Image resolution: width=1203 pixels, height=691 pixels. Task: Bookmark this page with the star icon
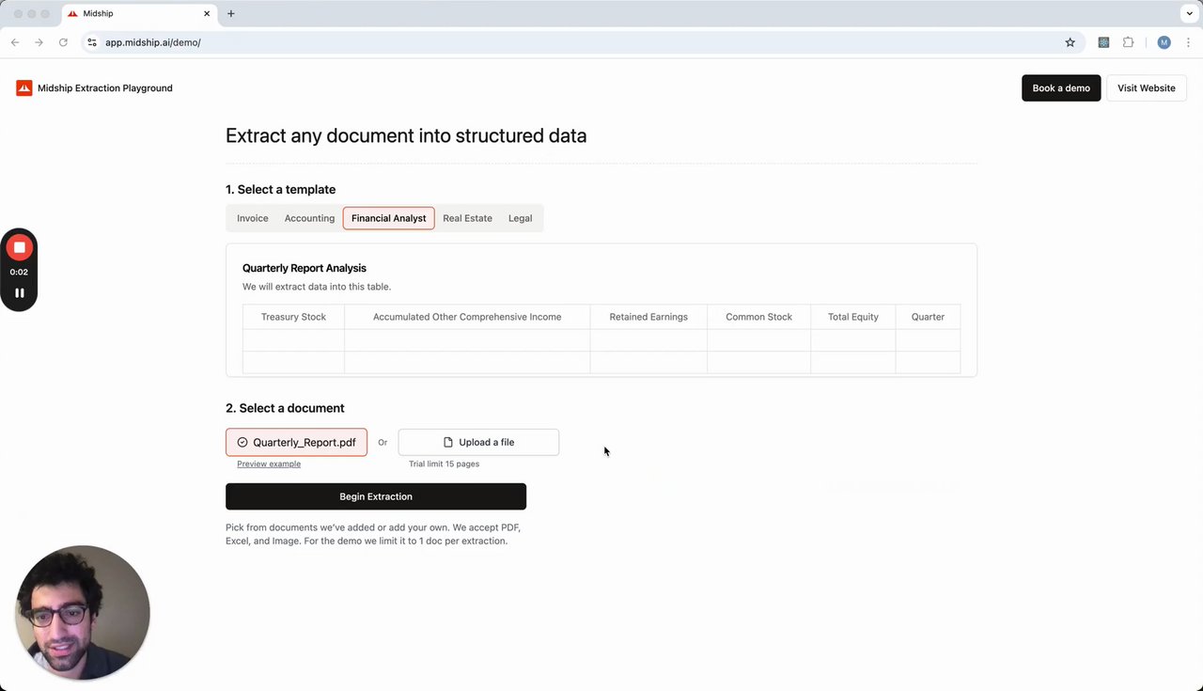coord(1070,42)
